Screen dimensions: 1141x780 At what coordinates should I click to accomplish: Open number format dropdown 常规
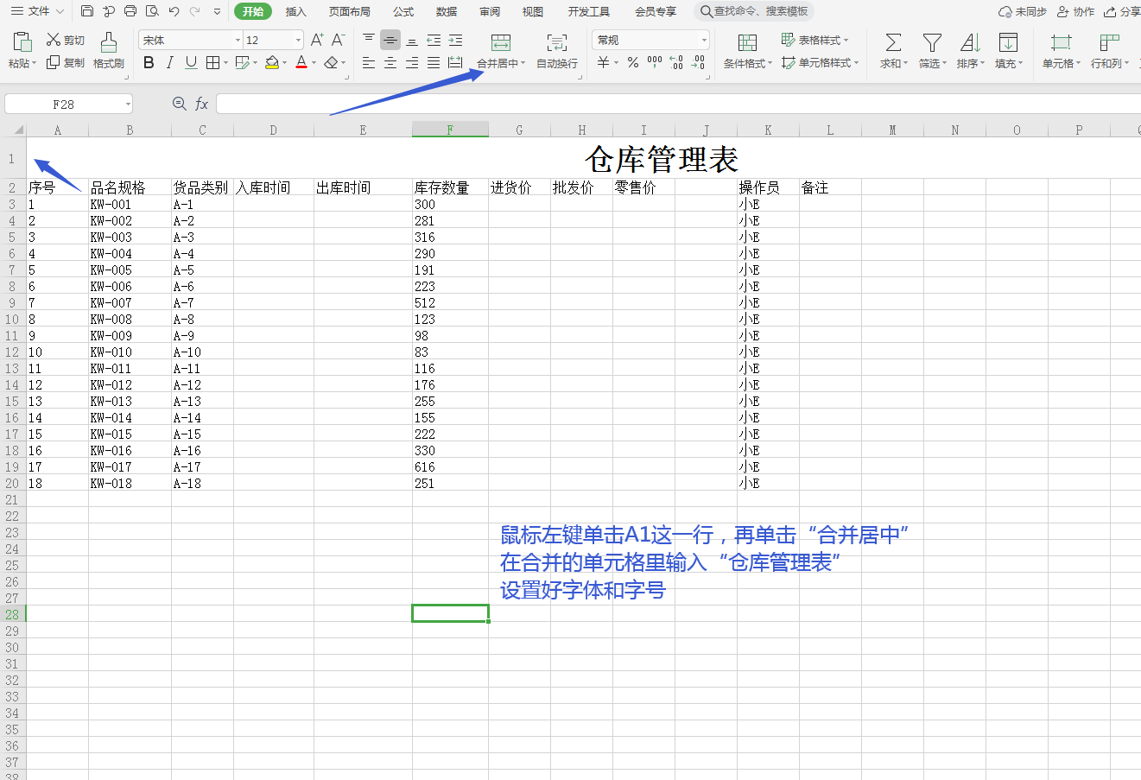pos(704,41)
